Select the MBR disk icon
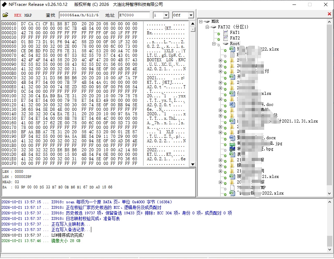 (207, 21)
